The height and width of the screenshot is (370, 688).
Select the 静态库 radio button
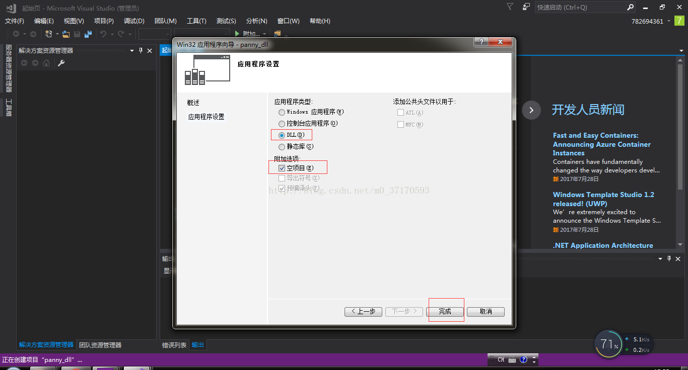(282, 147)
